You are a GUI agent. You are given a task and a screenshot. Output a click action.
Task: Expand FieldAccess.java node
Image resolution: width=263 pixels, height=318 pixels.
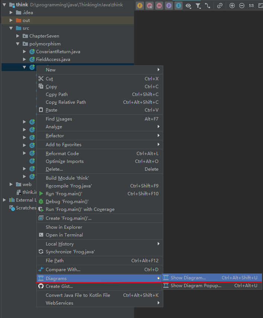click(25, 60)
